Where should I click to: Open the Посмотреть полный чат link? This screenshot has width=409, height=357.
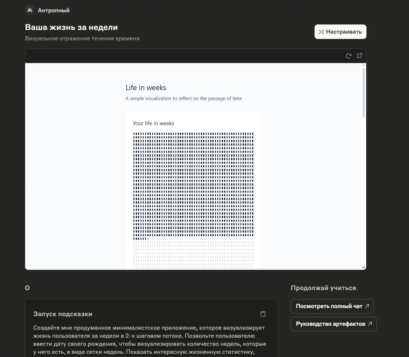[329, 306]
